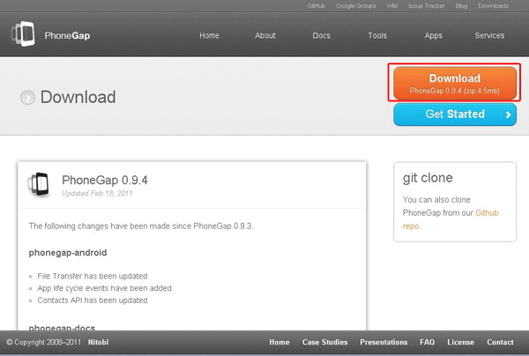The height and width of the screenshot is (356, 529).
Task: Click the large Download page heading
Action: pos(78,97)
